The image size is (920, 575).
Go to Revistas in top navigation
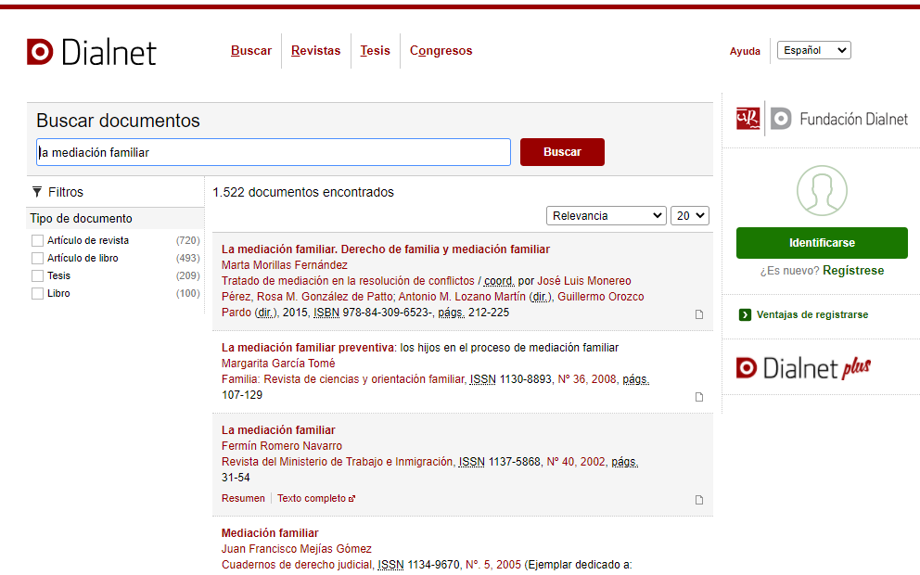[x=315, y=51]
